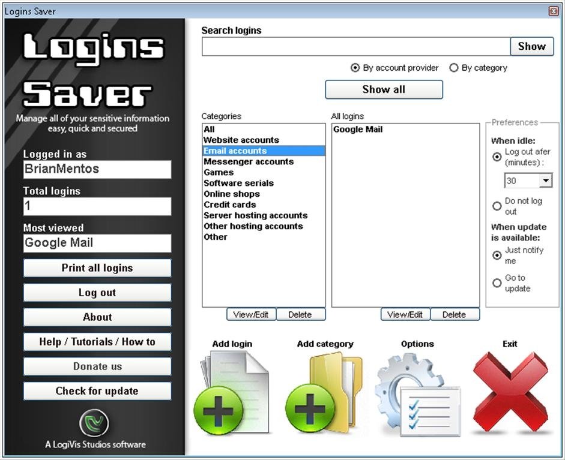Select the Other hosting accounts category
The width and height of the screenshot is (565, 460).
coord(264,226)
